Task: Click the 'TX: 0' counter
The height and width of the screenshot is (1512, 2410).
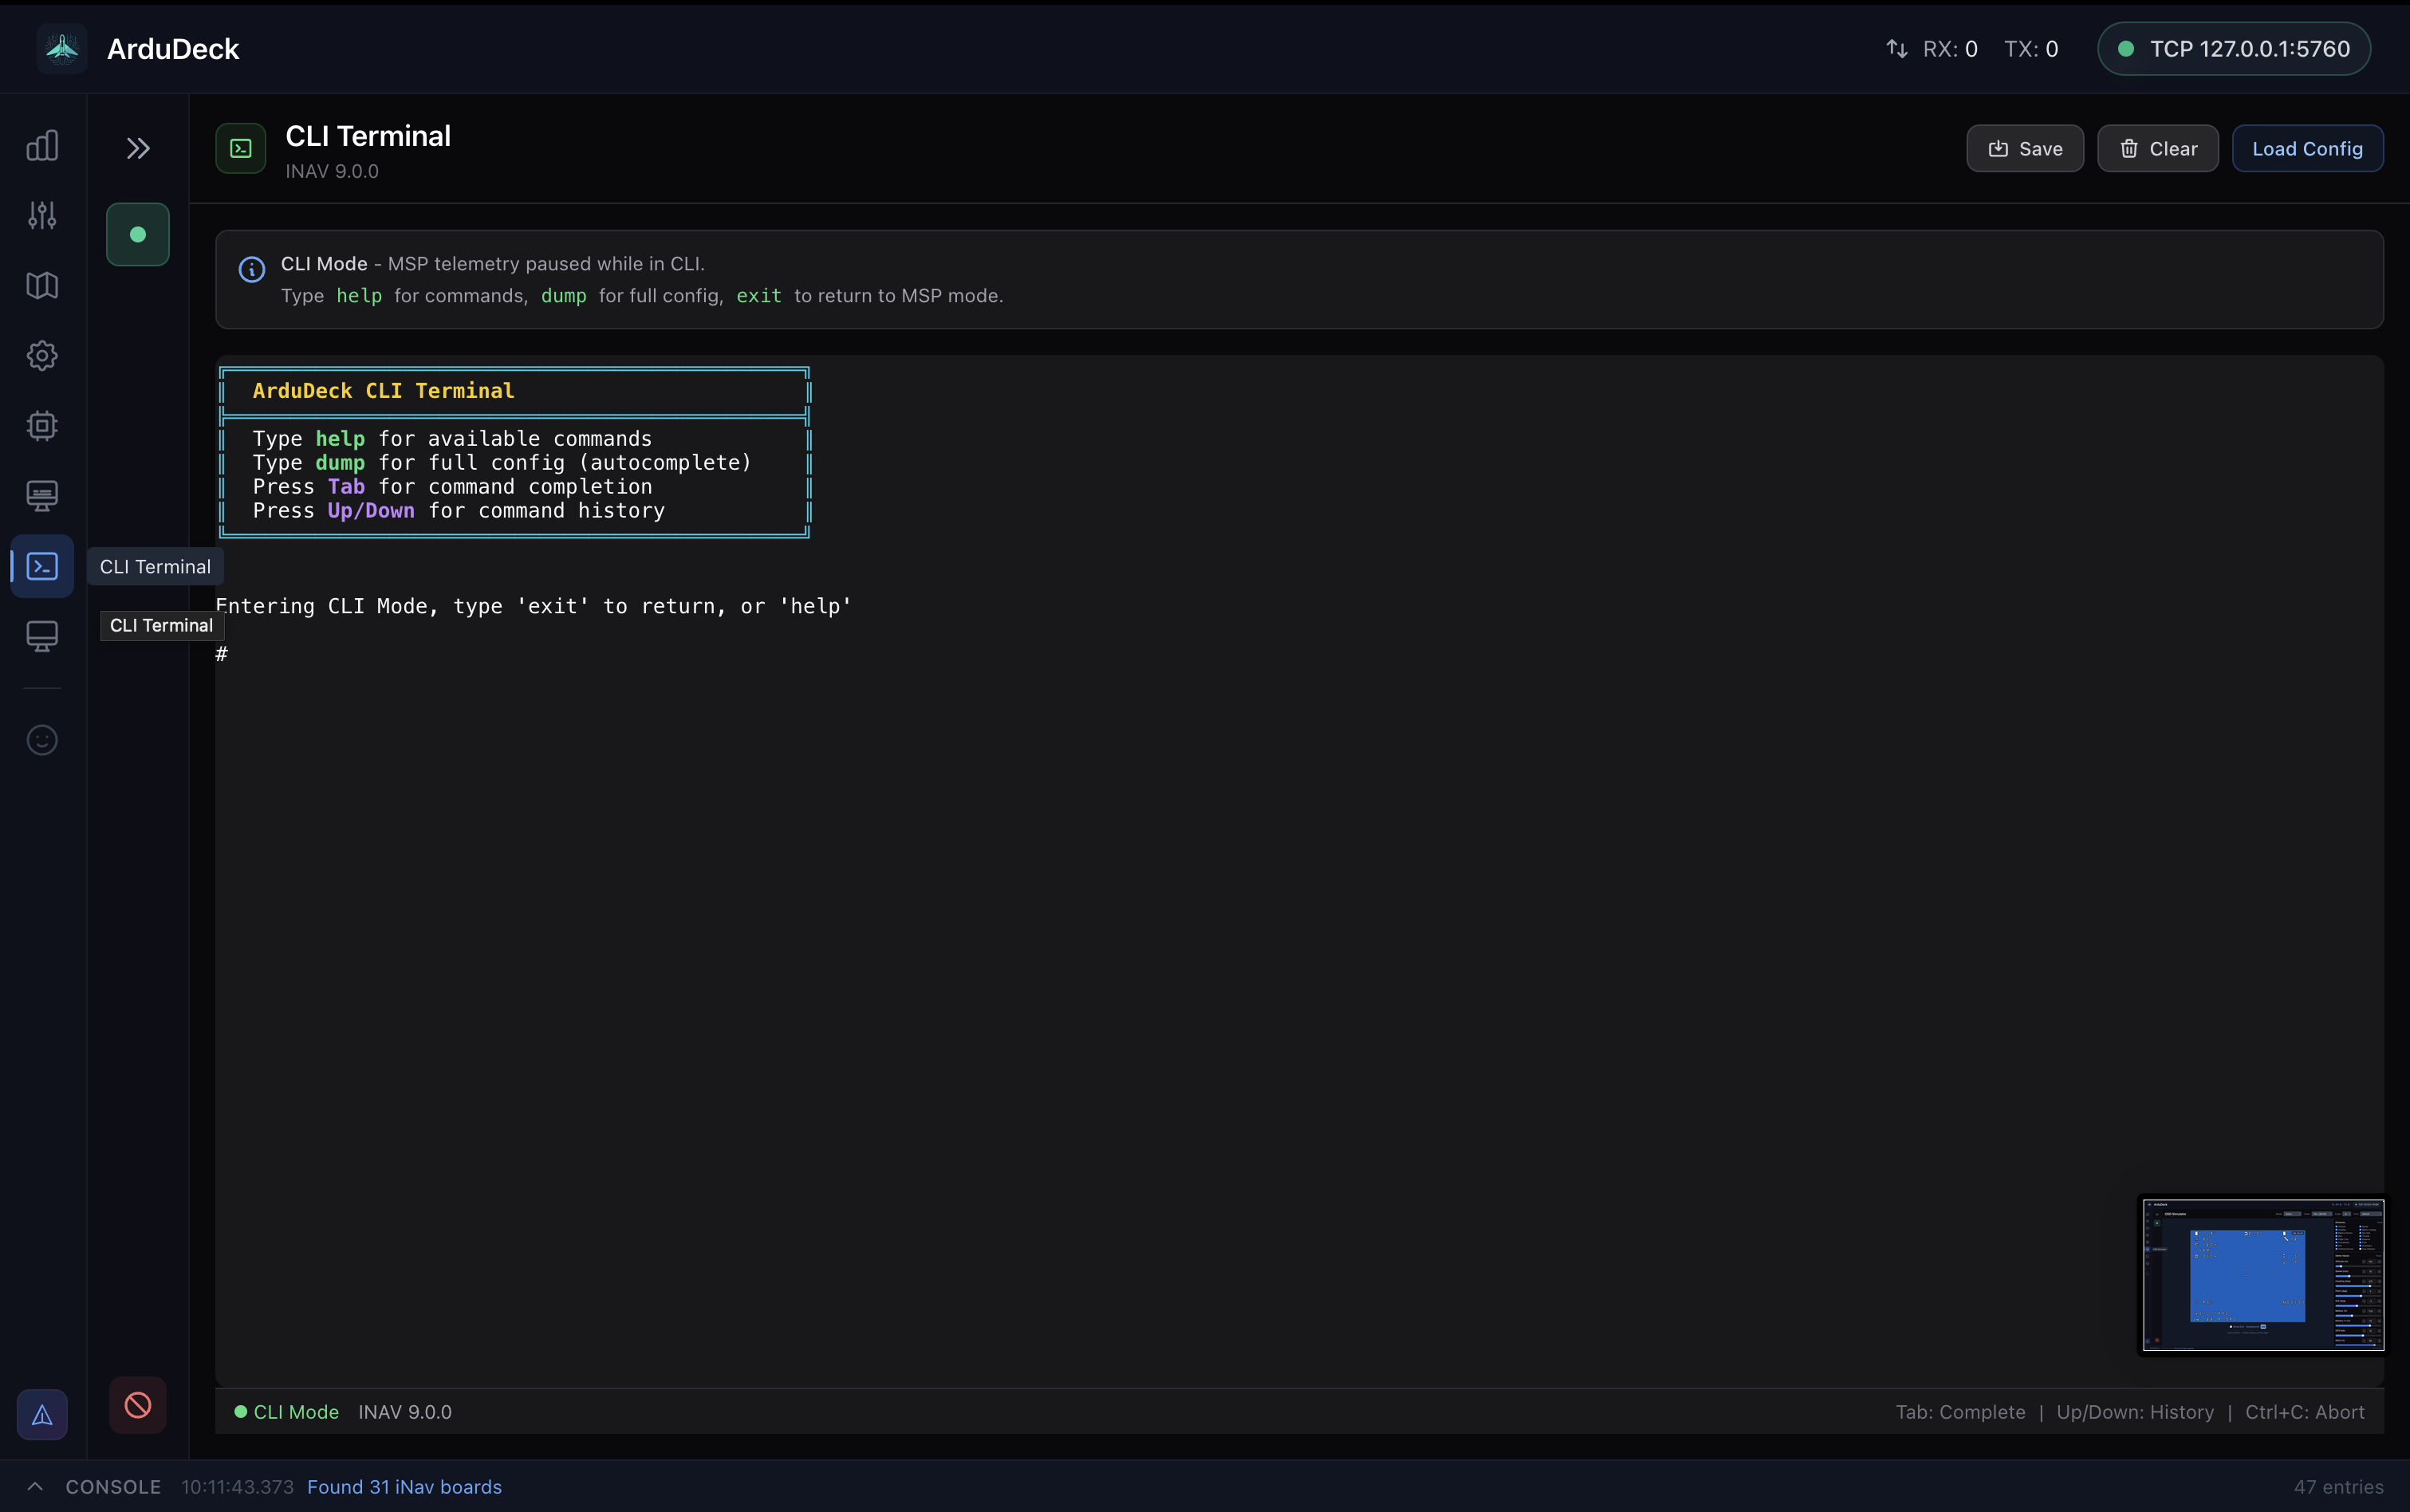Action: [2031, 49]
